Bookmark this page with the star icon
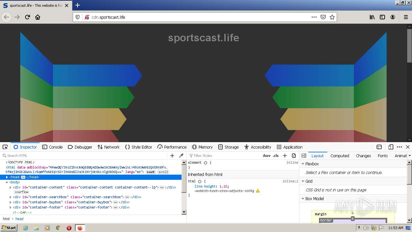The height and width of the screenshot is (232, 412). click(x=332, y=17)
